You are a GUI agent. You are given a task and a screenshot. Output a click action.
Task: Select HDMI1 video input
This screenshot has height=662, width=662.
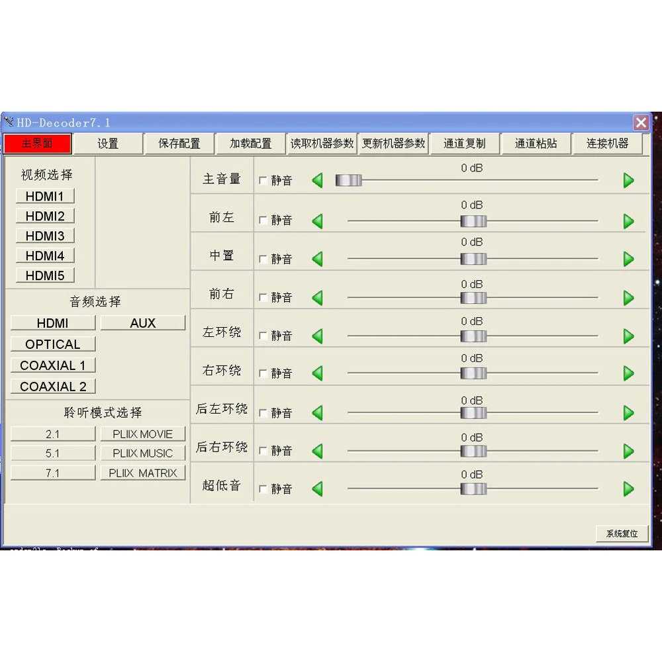click(45, 197)
